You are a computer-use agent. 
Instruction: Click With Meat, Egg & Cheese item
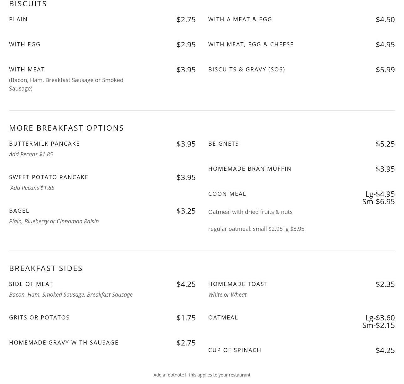(x=251, y=44)
